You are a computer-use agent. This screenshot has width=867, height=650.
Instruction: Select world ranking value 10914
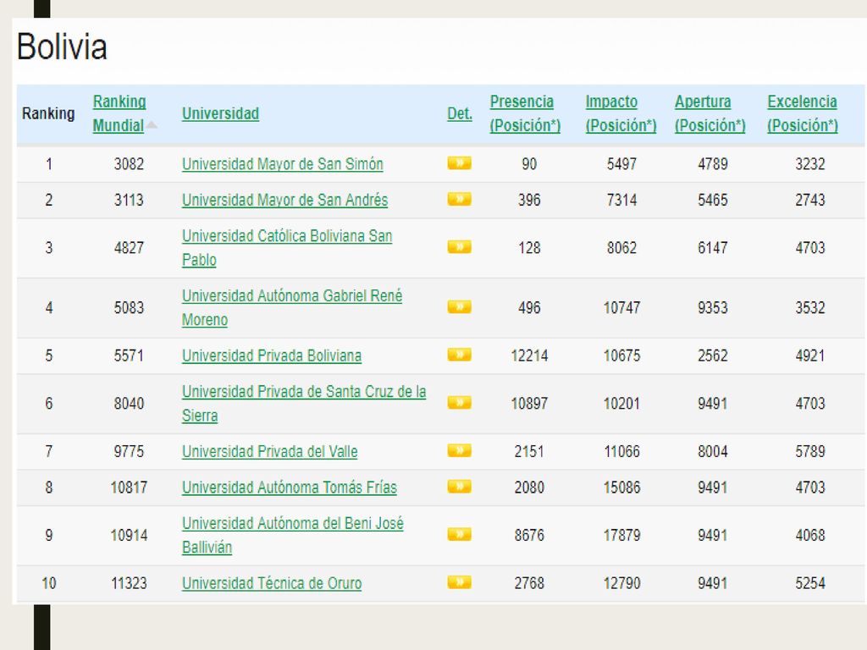129,535
